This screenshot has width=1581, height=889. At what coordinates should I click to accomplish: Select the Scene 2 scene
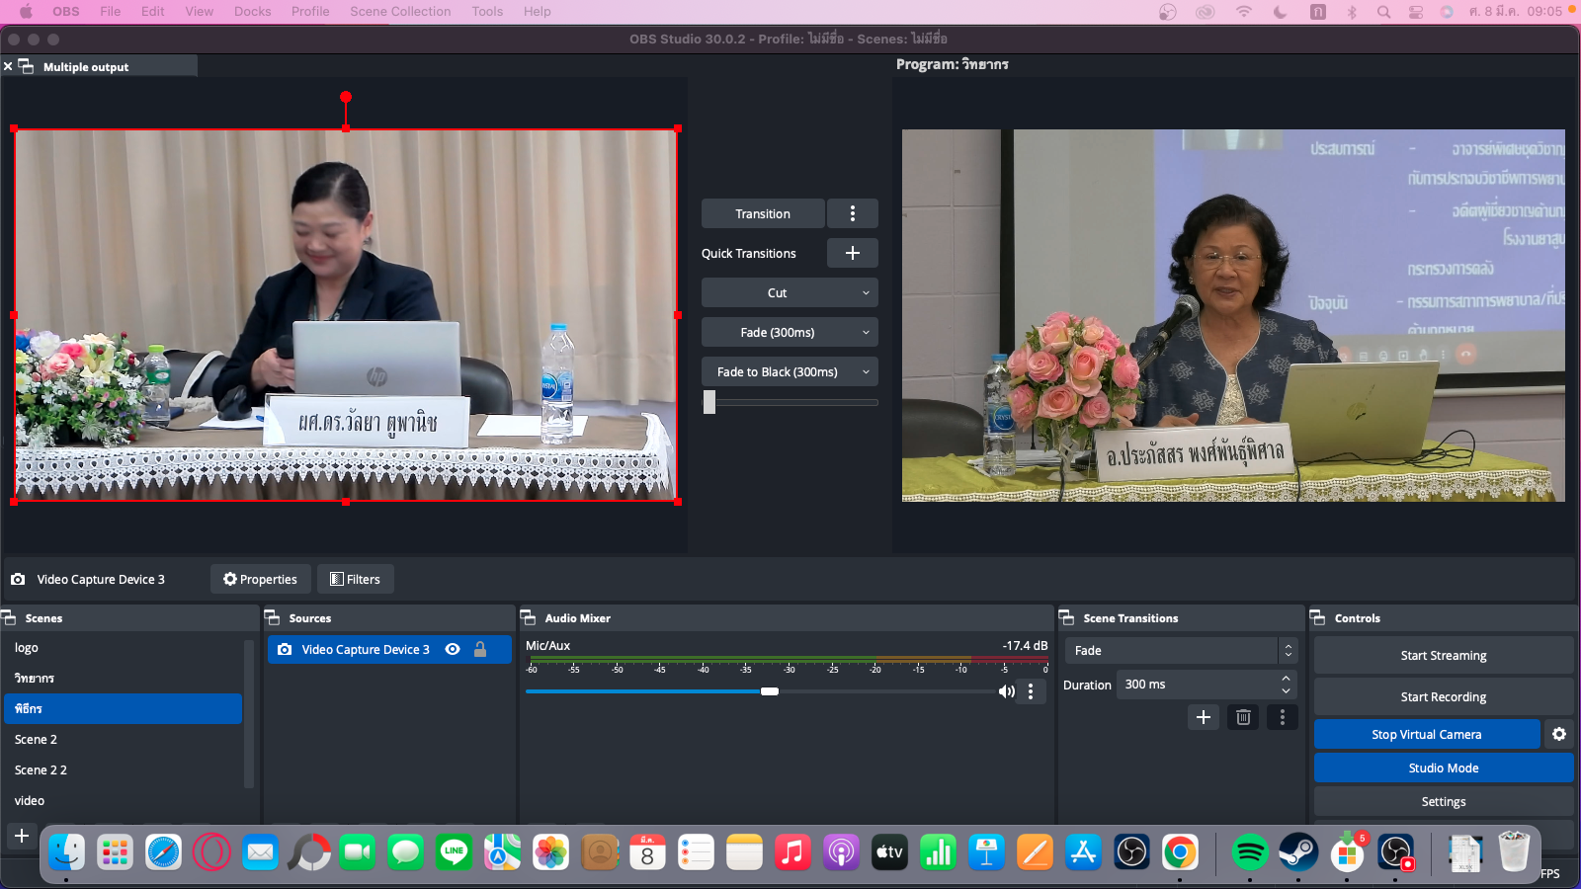123,739
